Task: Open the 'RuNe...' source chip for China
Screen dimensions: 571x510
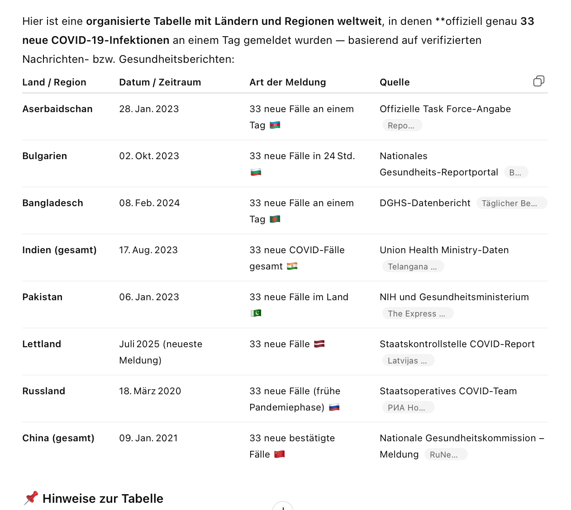Action: (445, 455)
